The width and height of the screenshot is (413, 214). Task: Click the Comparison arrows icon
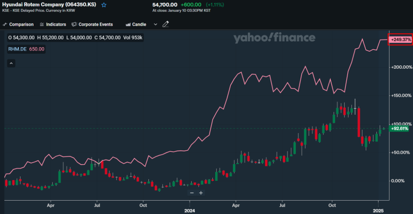[5, 24]
